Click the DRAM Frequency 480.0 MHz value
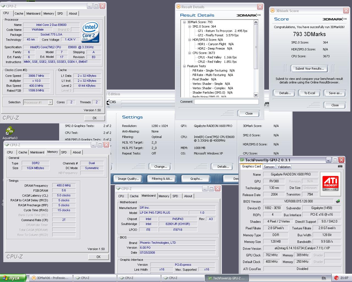This screenshot has height=282, width=352. point(64,186)
